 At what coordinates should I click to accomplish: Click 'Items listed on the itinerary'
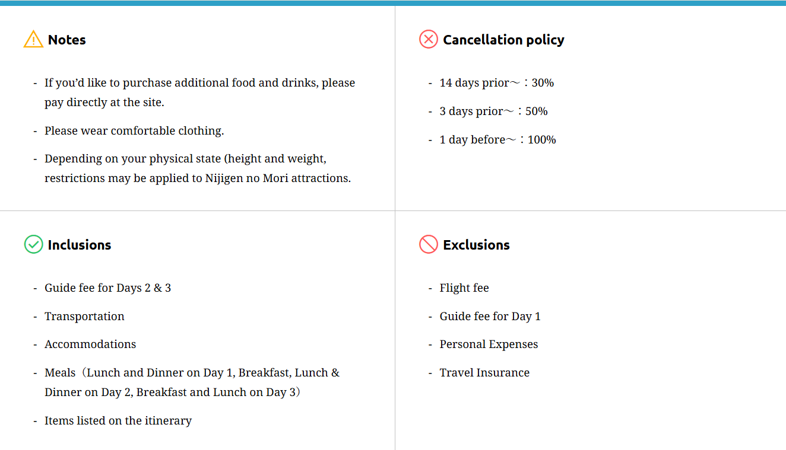(118, 421)
